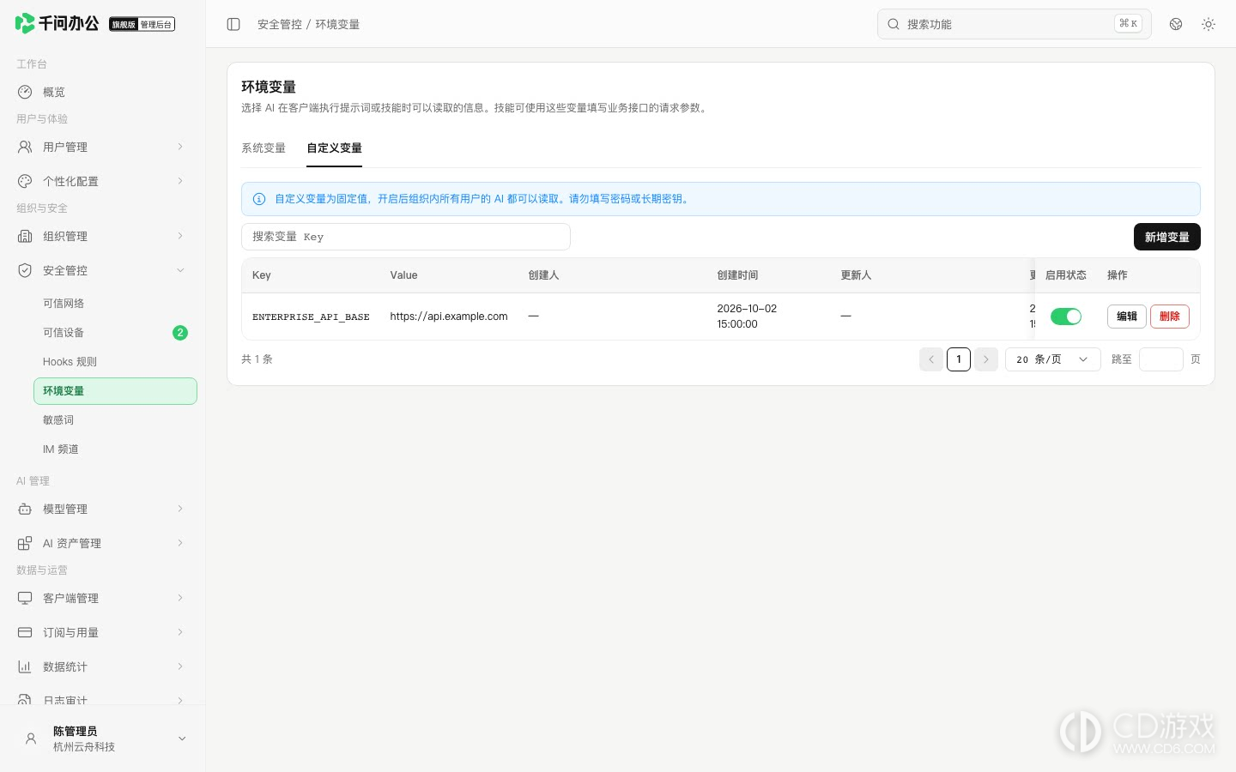Focus the 搜索变量 Key input

[x=406, y=237]
